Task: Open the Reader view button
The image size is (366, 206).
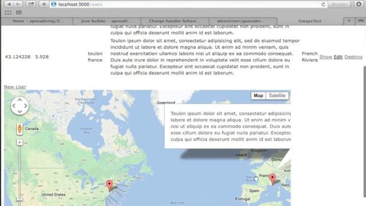Action: [339, 4]
